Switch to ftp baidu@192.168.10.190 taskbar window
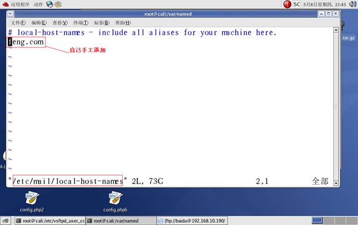 (x=192, y=221)
